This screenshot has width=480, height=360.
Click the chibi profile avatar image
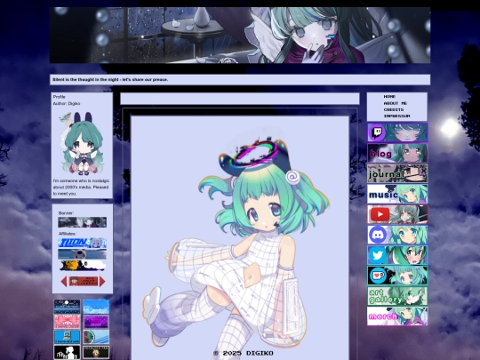point(82,143)
